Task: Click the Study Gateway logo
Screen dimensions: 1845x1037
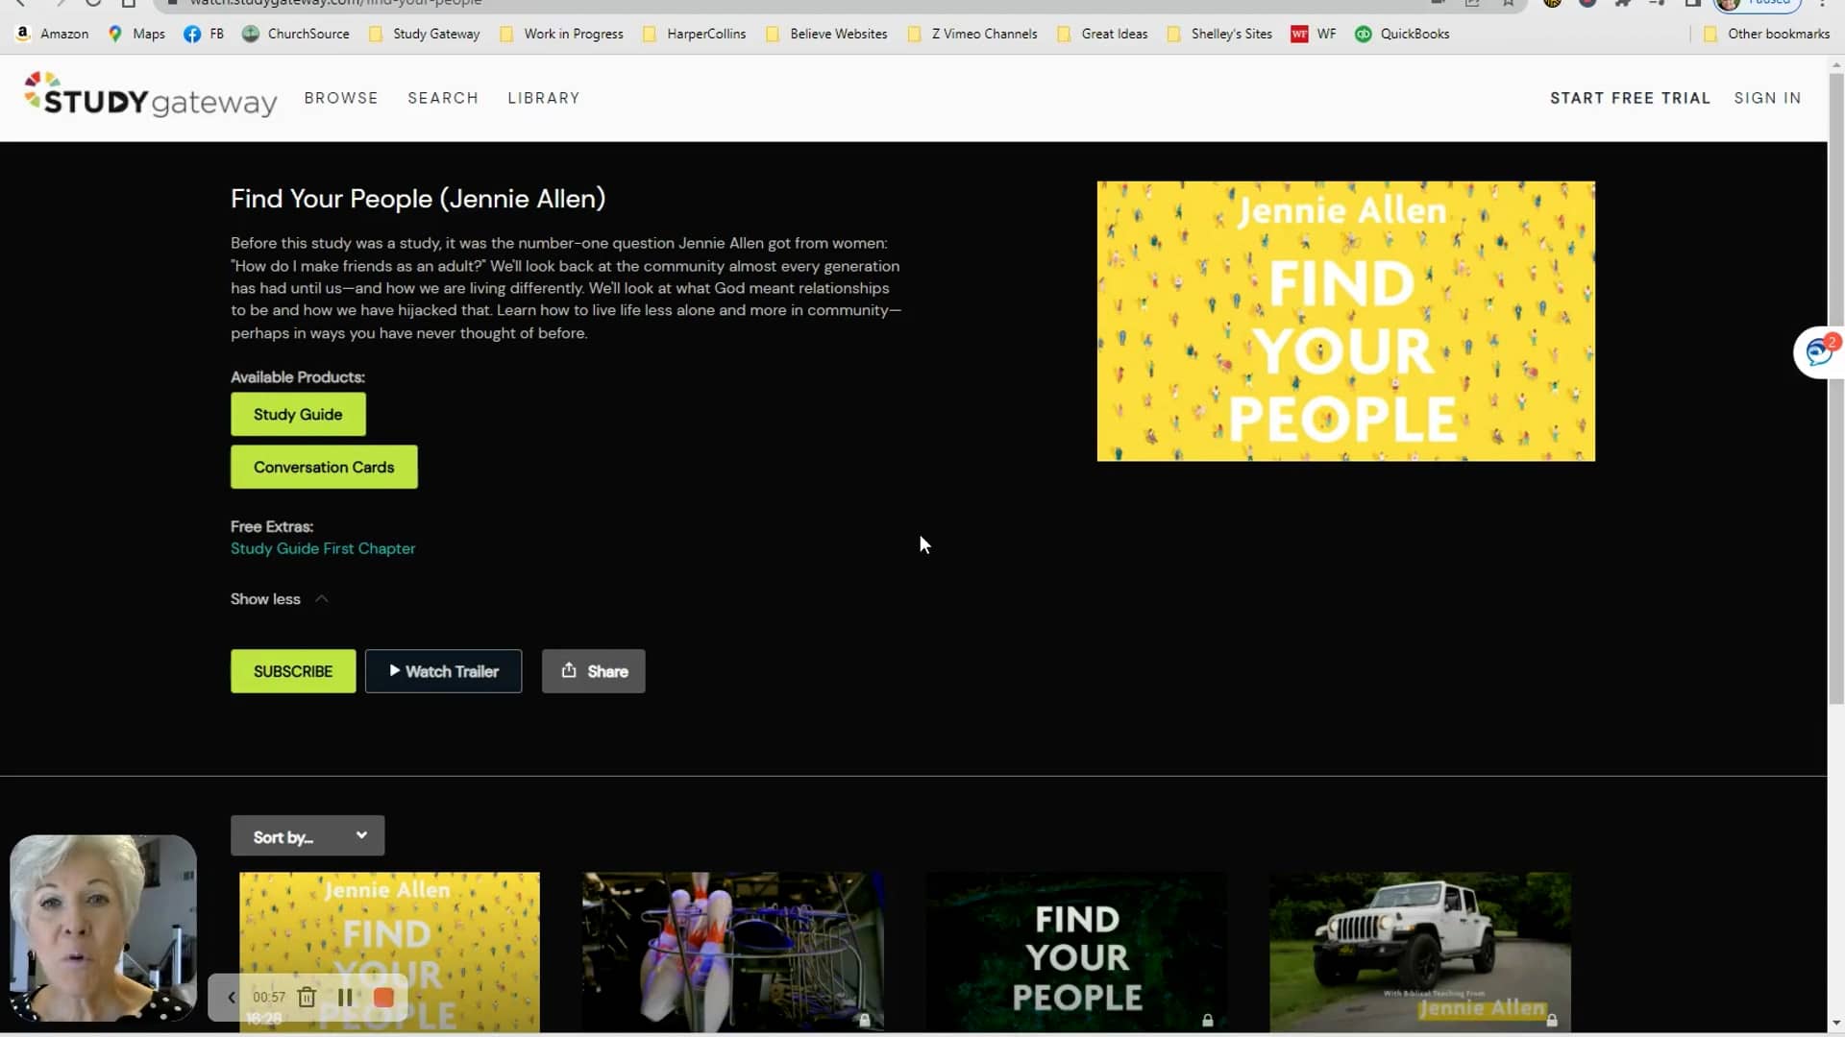Action: click(x=149, y=96)
